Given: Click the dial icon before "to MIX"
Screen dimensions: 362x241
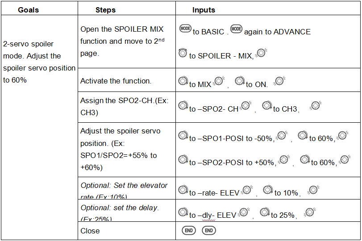Looking at the screenshot, I should [183, 81].
